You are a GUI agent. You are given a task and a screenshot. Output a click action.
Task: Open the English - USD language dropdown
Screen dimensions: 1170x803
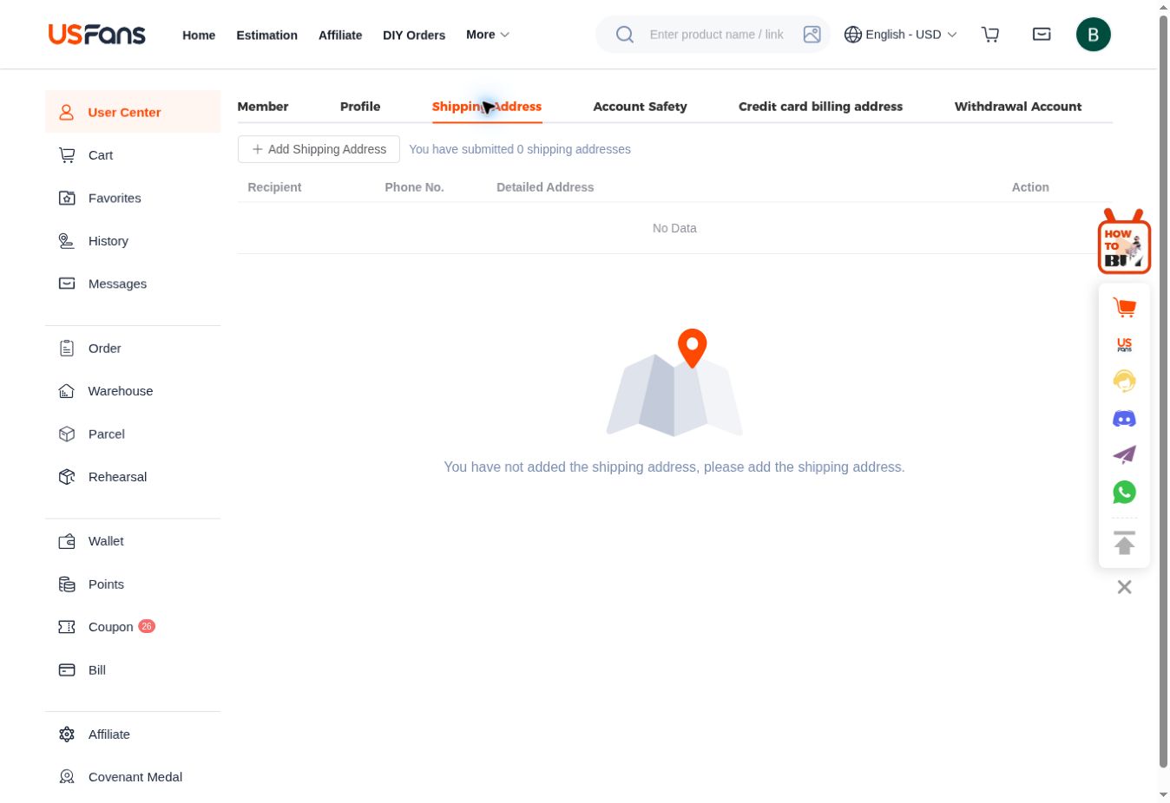point(901,35)
